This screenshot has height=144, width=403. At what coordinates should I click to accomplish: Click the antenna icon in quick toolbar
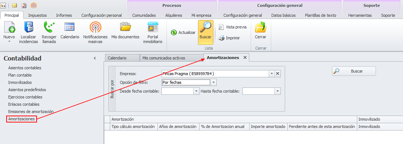(x=33, y=5)
